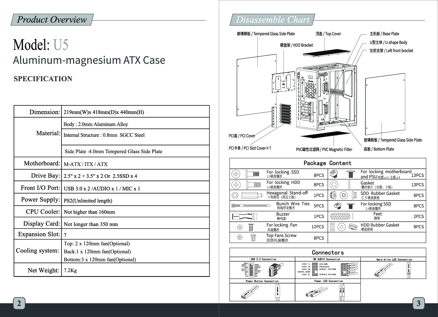
Task: Click the Gasket washer icon
Action: click(x=334, y=185)
